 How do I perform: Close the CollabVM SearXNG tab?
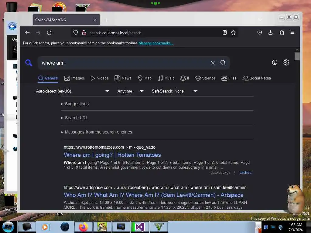click(x=95, y=20)
